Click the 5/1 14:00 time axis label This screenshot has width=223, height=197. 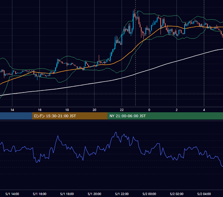12,194
